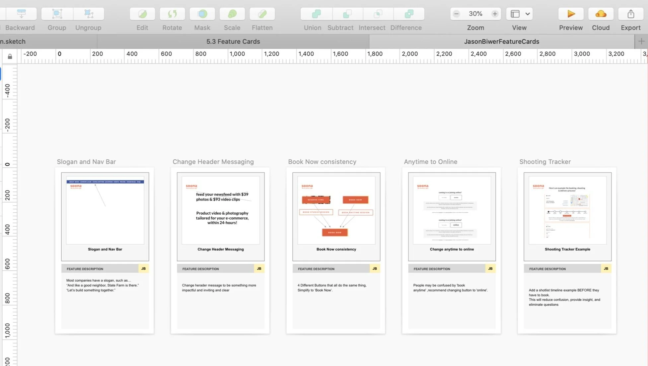Click the Export share icon
Image resolution: width=648 pixels, height=366 pixels.
coord(630,14)
